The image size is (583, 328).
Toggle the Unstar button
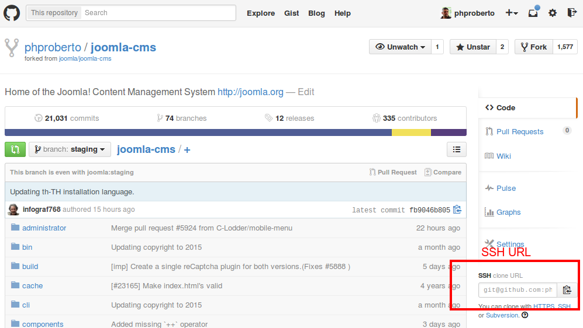(x=473, y=47)
